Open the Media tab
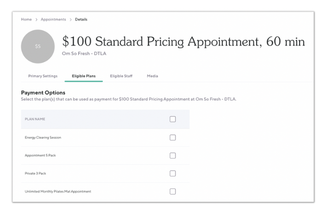This screenshot has width=329, height=221. (153, 76)
